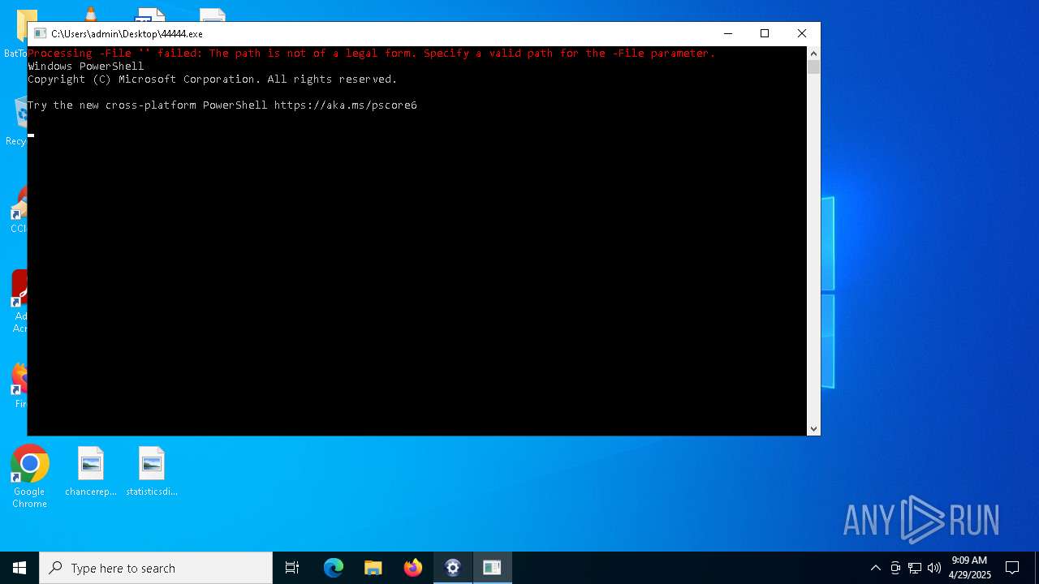Open the Windows Start menu
Viewport: 1039px width, 584px height.
point(19,568)
